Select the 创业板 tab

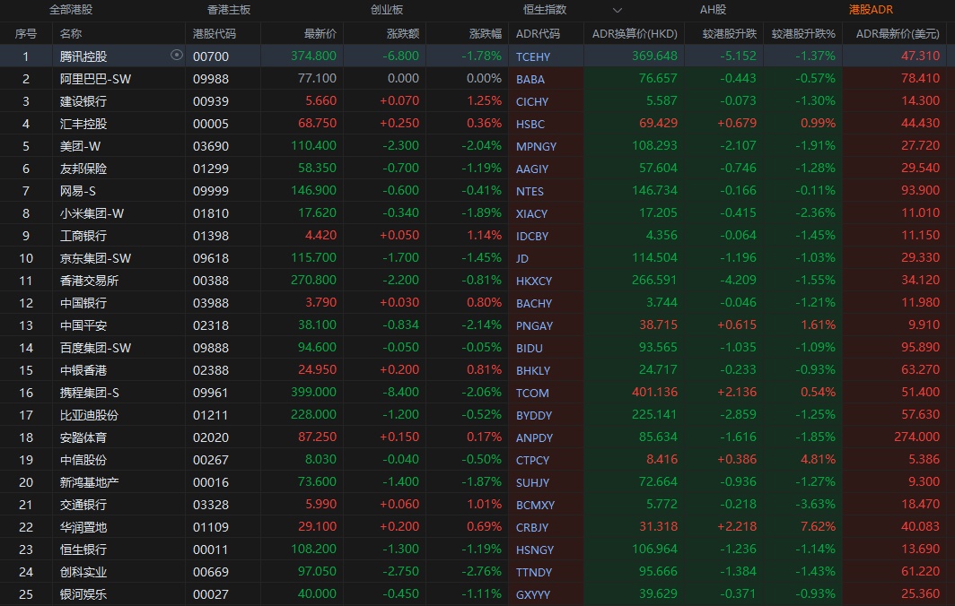tap(387, 11)
